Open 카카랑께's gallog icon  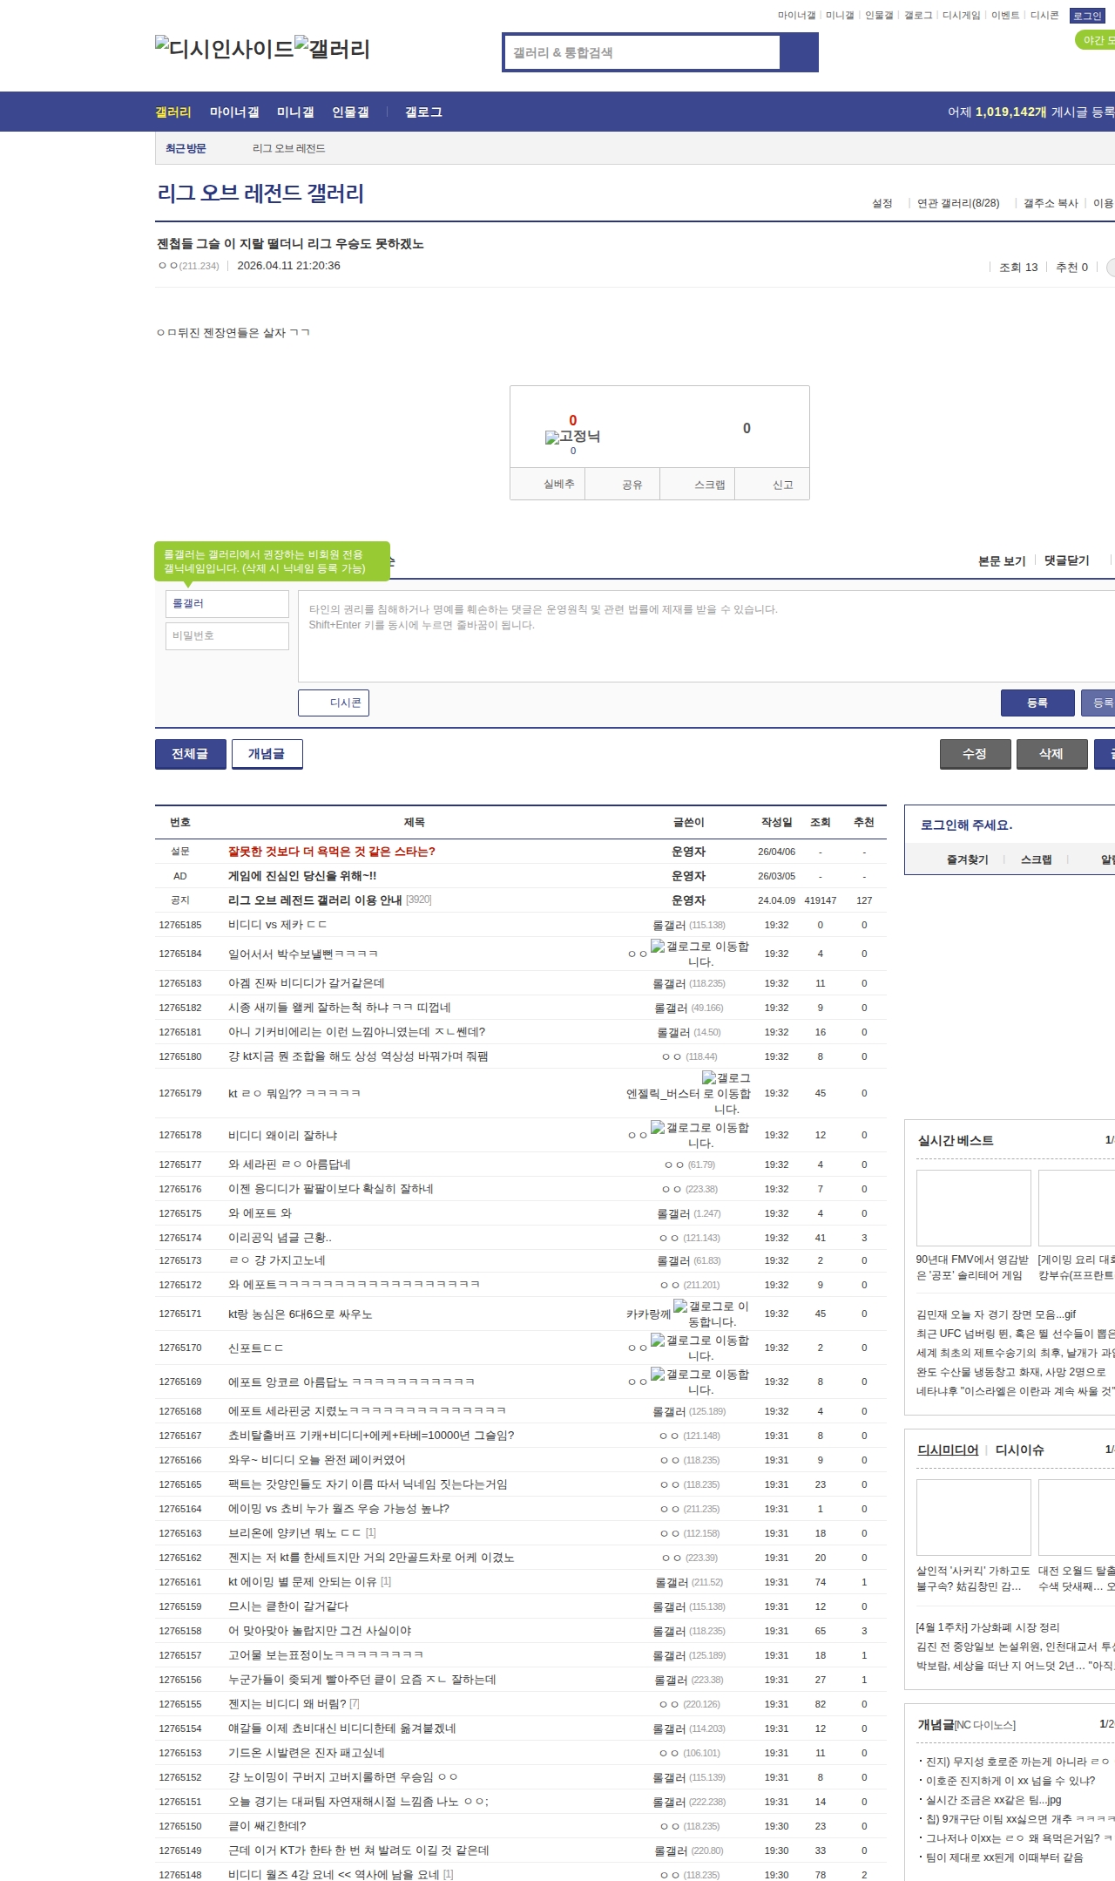(x=680, y=1307)
